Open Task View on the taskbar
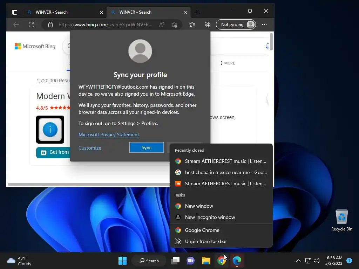This screenshot has width=359, height=269. pyautogui.click(x=176, y=261)
